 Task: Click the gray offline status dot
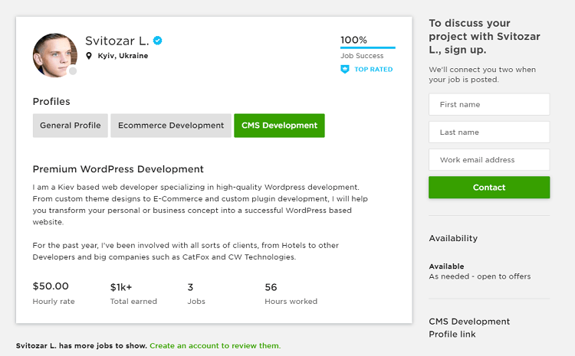(73, 71)
